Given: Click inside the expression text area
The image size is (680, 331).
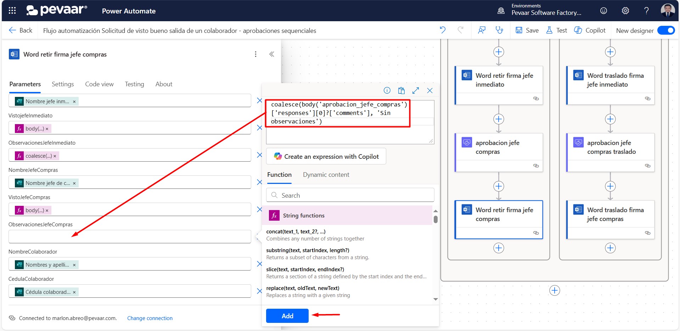Looking at the screenshot, I should (350, 122).
